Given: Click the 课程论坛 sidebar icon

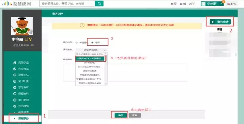Looking at the screenshot, I should point(15,75).
